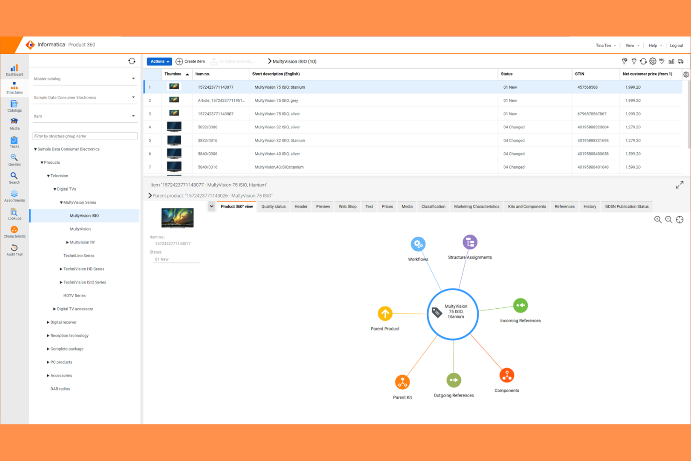
Task: Click the filter with plus icon
Action: pyautogui.click(x=625, y=61)
